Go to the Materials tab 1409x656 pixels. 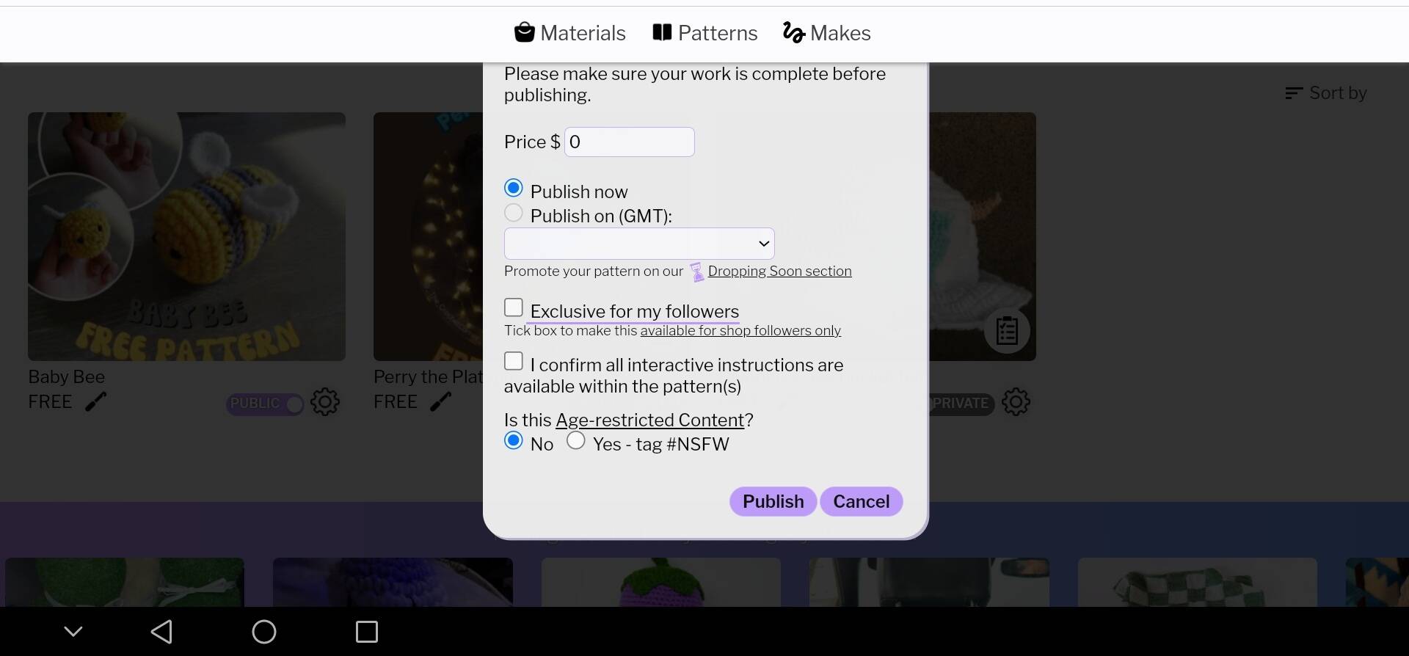[569, 33]
